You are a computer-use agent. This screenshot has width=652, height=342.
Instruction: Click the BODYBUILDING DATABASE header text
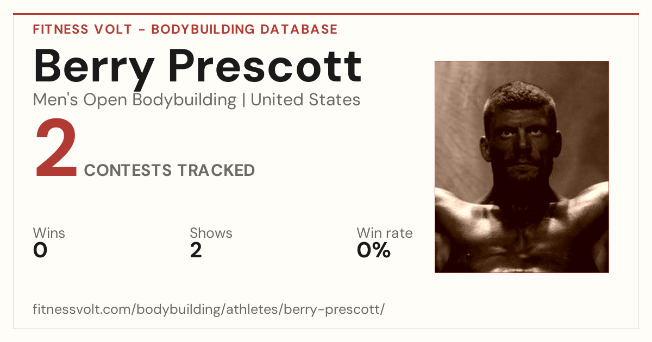pyautogui.click(x=244, y=29)
